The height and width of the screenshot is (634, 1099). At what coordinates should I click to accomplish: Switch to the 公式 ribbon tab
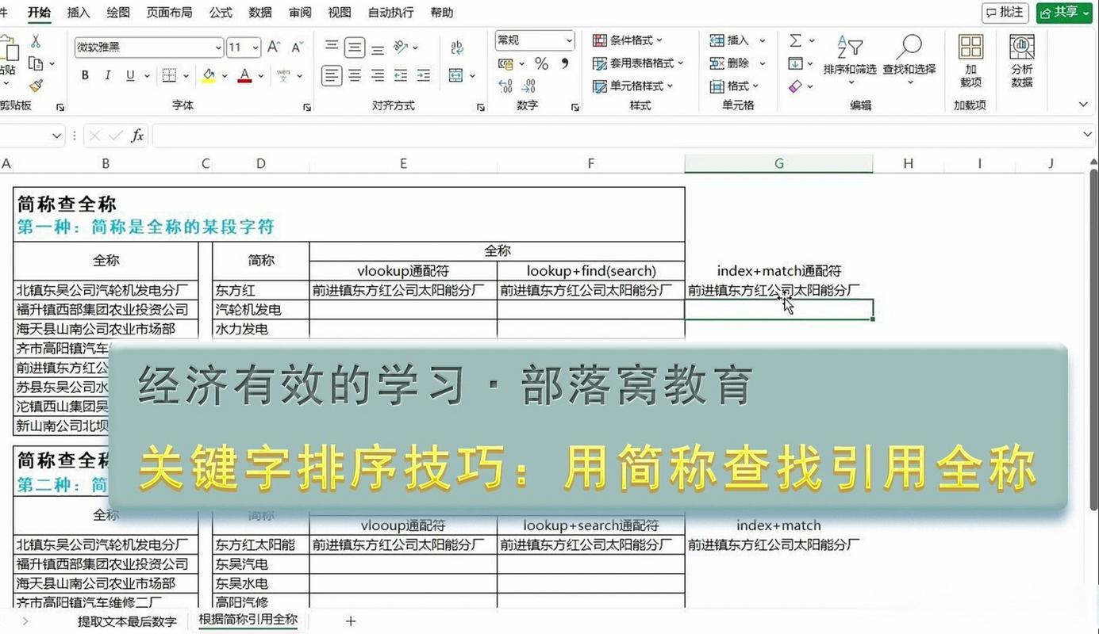pyautogui.click(x=221, y=13)
